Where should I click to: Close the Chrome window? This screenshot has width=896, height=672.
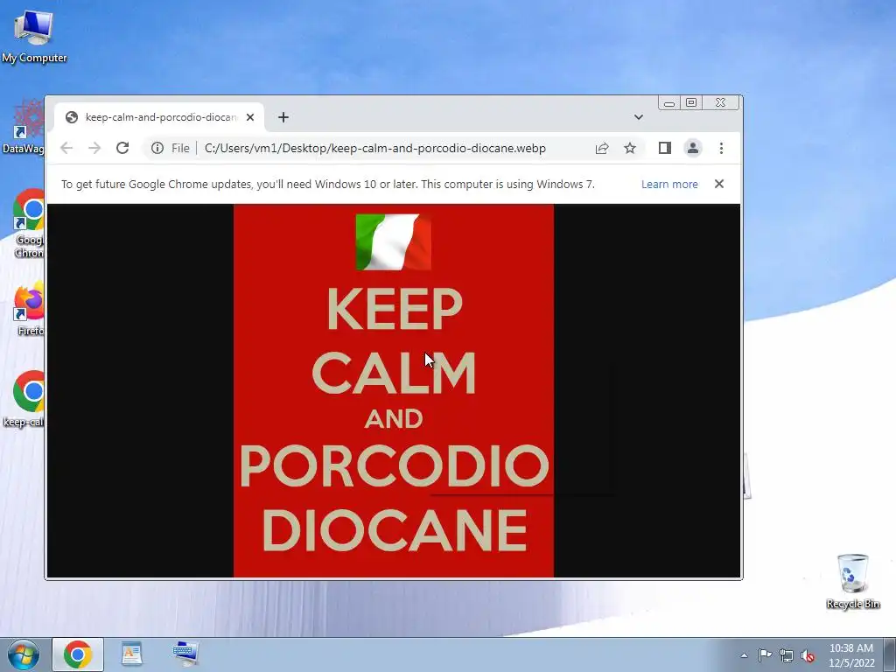(721, 103)
